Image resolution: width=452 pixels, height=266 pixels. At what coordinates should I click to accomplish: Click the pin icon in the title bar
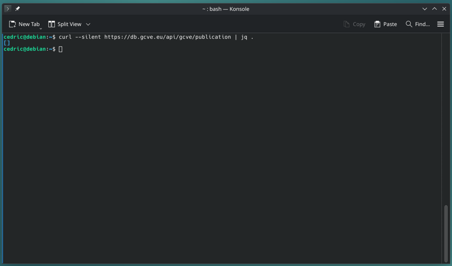click(x=17, y=9)
